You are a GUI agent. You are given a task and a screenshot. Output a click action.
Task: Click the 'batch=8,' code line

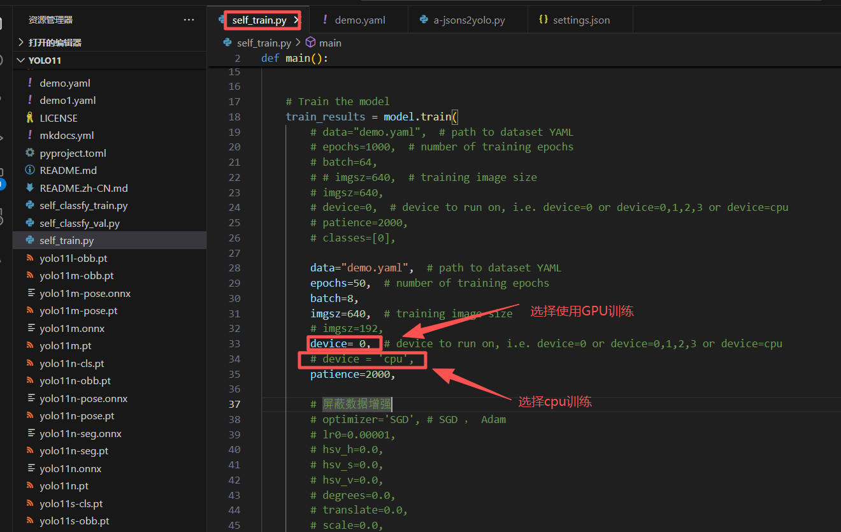pos(334,298)
